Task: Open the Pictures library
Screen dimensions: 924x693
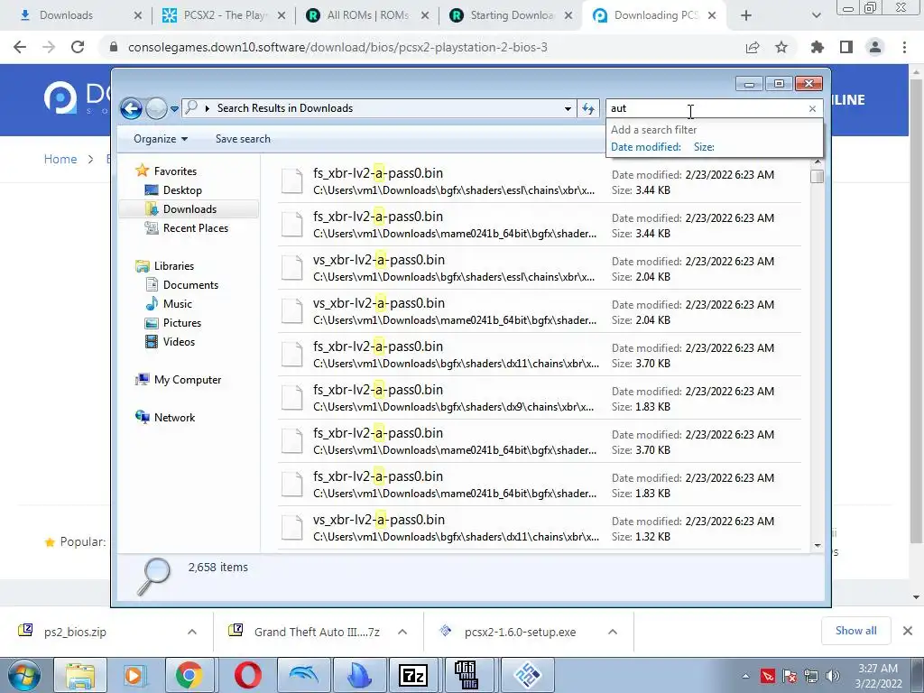Action: [182, 323]
